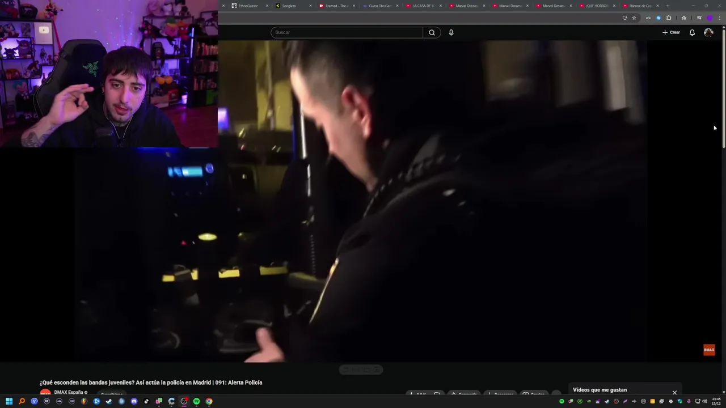Viewport: 726px width, 408px height.
Task: Switch to the ¡QUE HORROR tab
Action: tap(597, 6)
